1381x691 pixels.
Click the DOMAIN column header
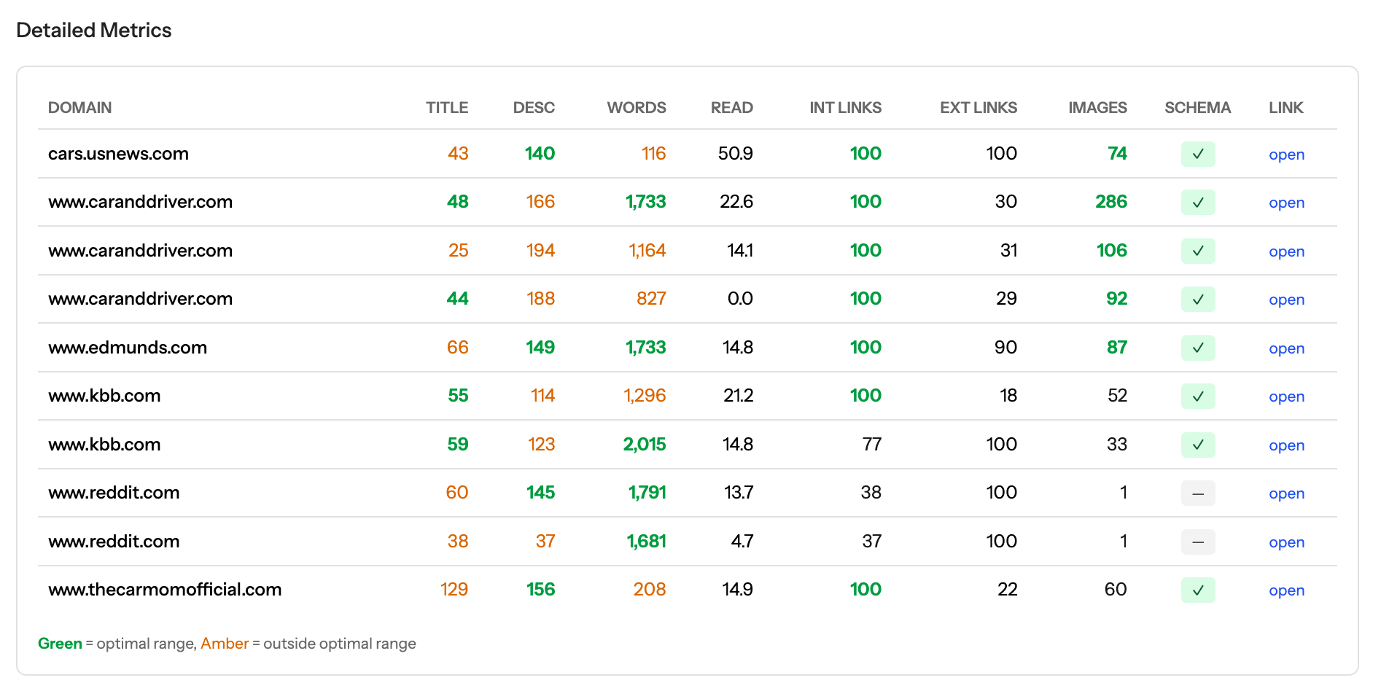click(x=79, y=108)
